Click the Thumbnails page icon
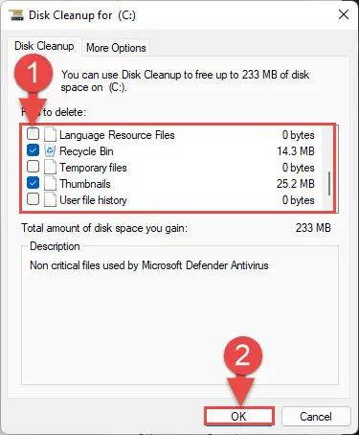359x435 pixels. tap(50, 184)
